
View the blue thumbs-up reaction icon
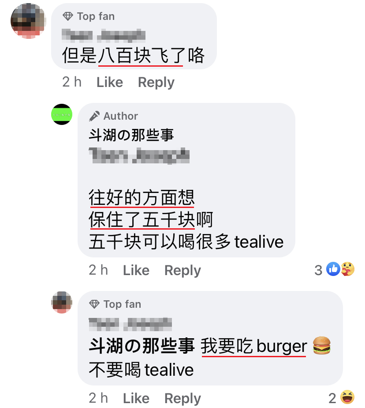click(x=333, y=269)
